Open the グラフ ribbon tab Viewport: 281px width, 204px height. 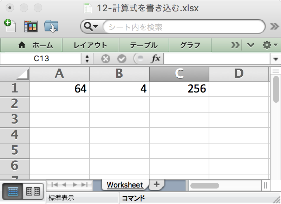pyautogui.click(x=190, y=45)
